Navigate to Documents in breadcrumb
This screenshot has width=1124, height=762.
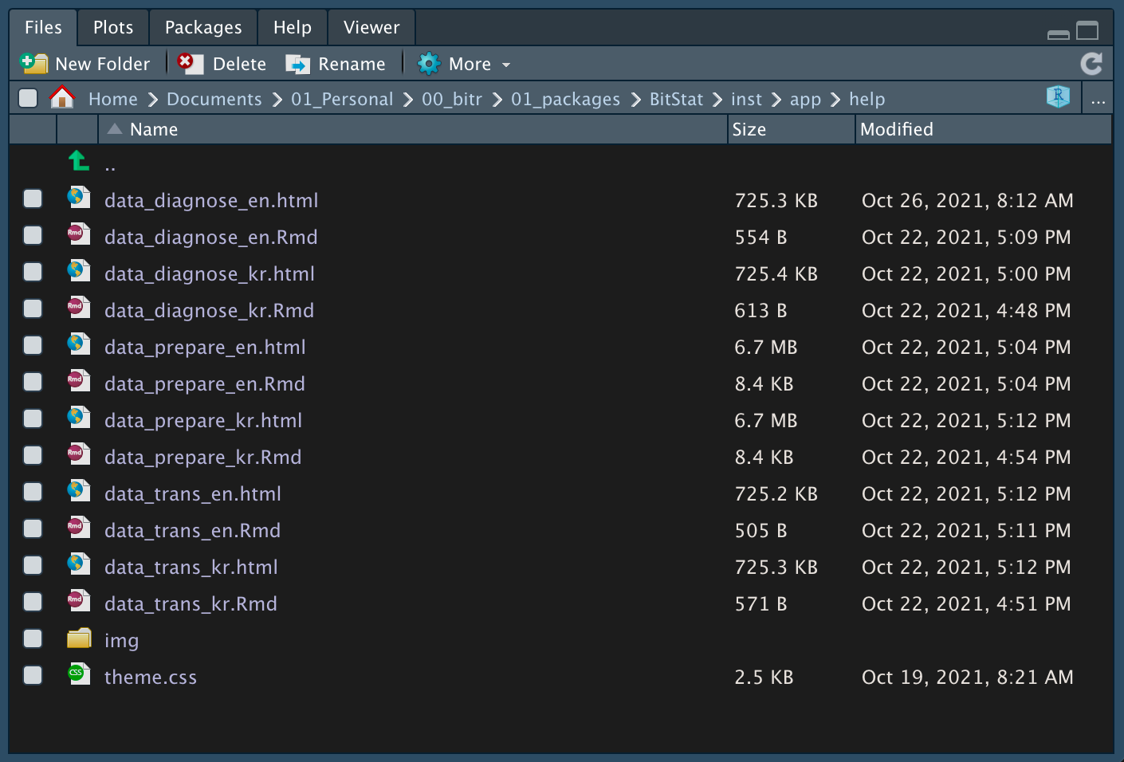(x=214, y=99)
